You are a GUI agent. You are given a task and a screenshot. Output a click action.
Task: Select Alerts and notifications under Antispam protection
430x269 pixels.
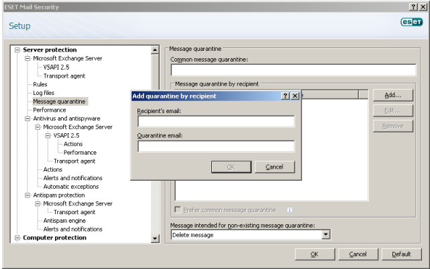point(72,230)
